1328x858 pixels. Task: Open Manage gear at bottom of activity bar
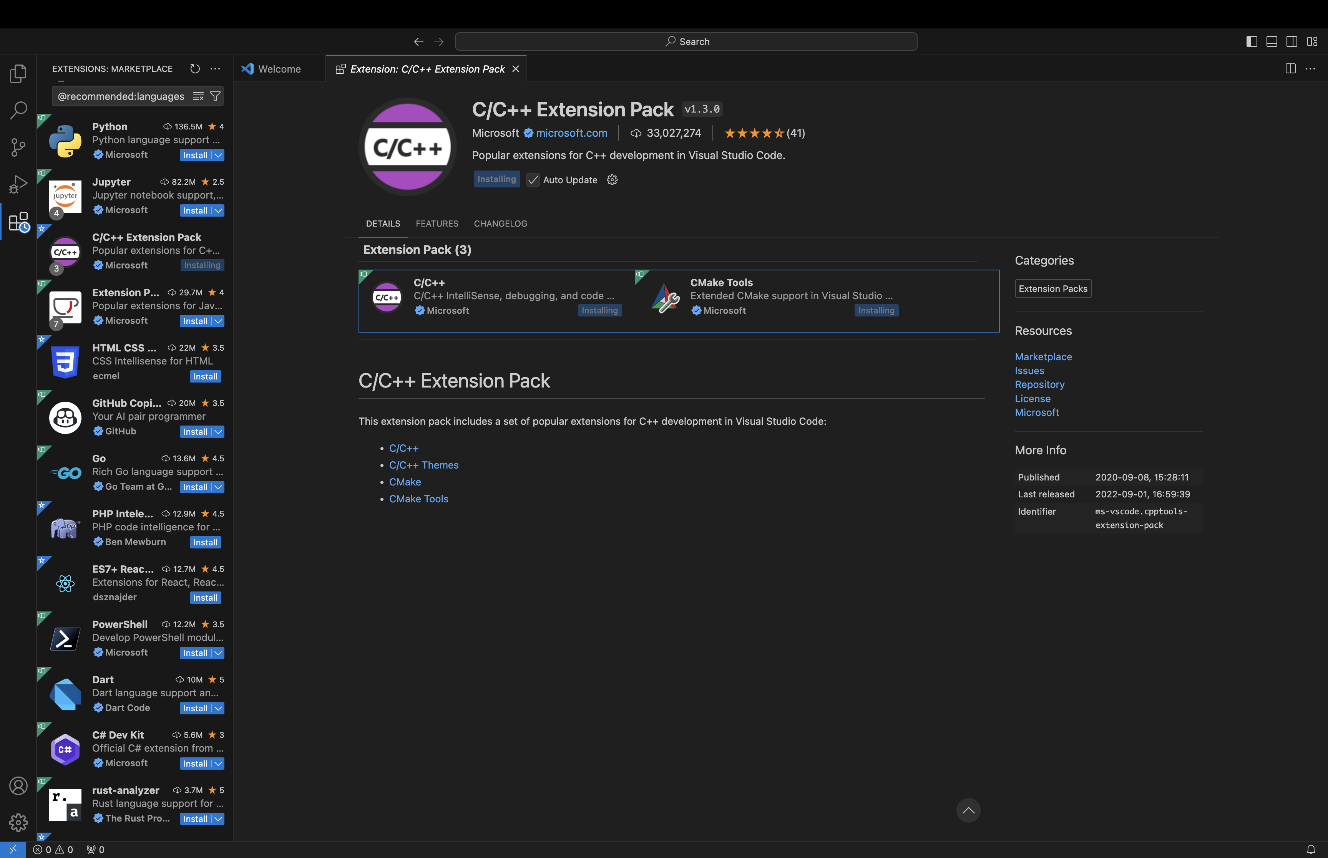(18, 822)
